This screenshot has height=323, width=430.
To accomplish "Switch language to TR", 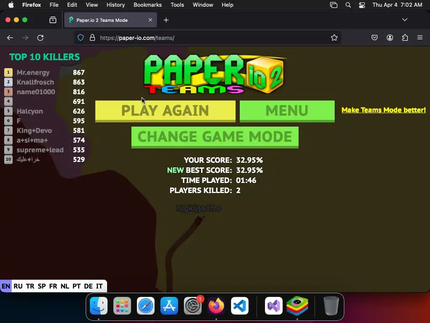I will (30, 286).
